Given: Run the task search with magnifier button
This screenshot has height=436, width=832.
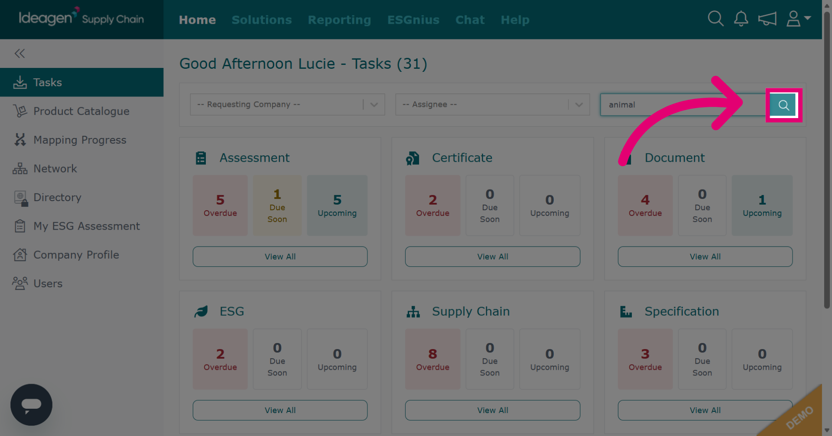Looking at the screenshot, I should pos(783,105).
